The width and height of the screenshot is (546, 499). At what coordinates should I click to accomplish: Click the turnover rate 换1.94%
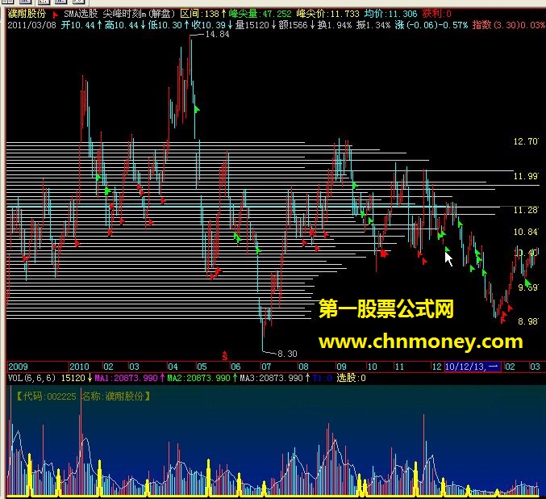click(334, 25)
